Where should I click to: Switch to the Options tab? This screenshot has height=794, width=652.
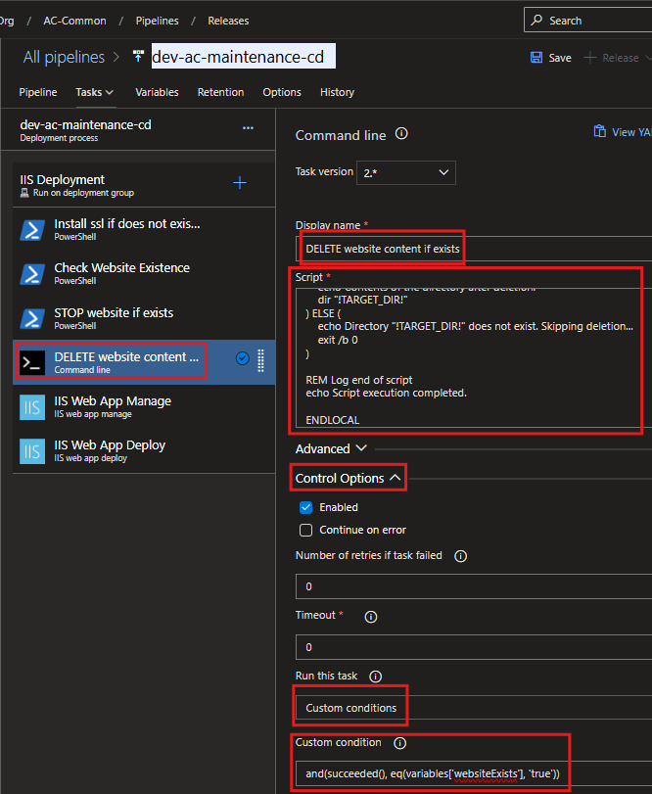tap(282, 92)
